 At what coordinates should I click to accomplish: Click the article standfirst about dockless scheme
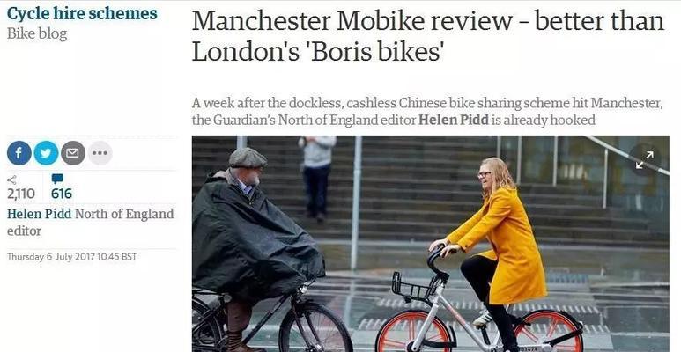tap(427, 112)
